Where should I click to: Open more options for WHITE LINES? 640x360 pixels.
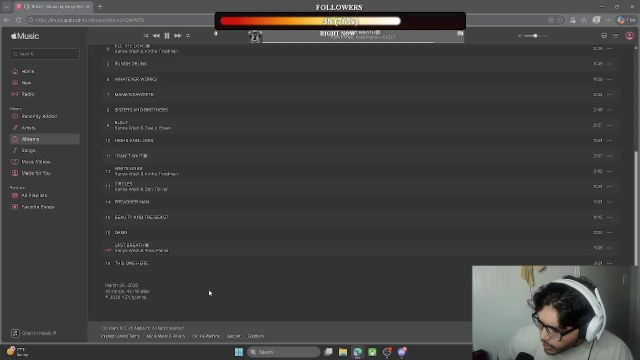click(x=609, y=171)
